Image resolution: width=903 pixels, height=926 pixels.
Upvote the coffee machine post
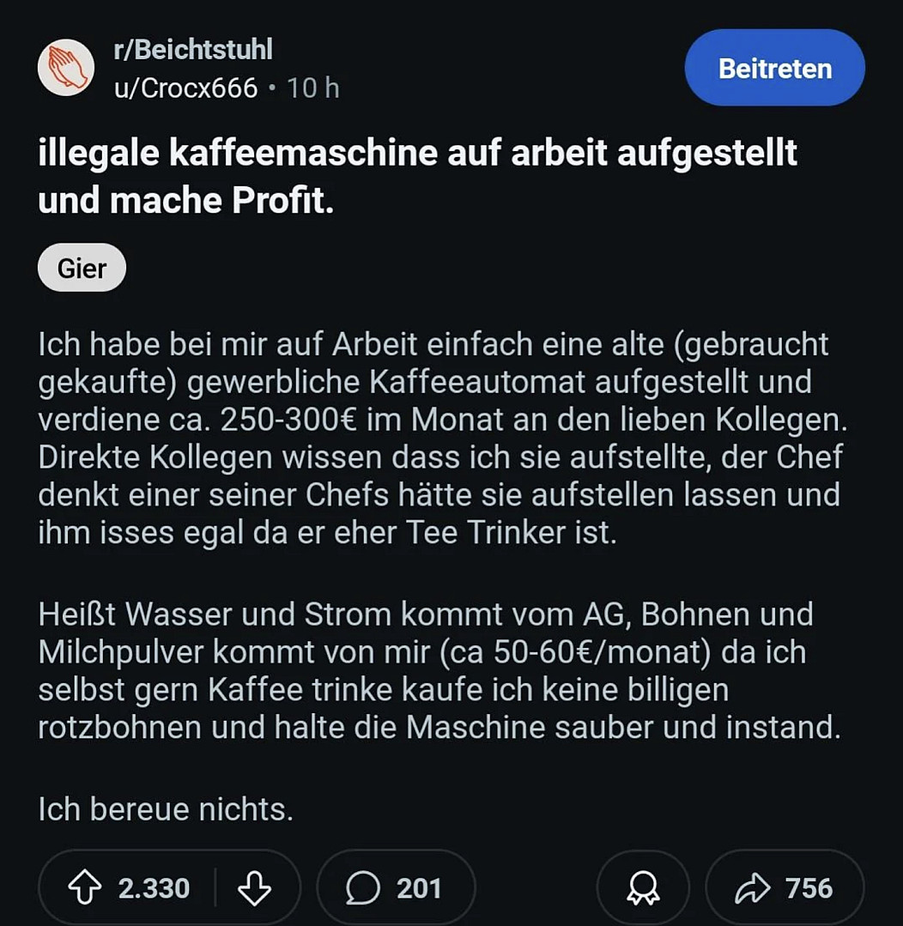[84, 888]
